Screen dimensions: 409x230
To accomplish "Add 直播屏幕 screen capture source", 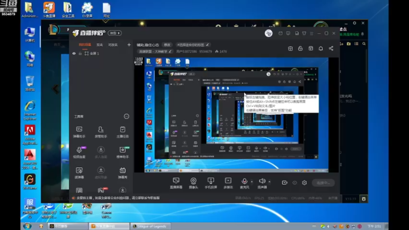I will point(176,183).
